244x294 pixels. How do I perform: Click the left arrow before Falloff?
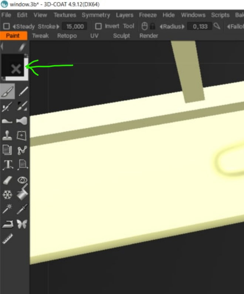(x=228, y=27)
